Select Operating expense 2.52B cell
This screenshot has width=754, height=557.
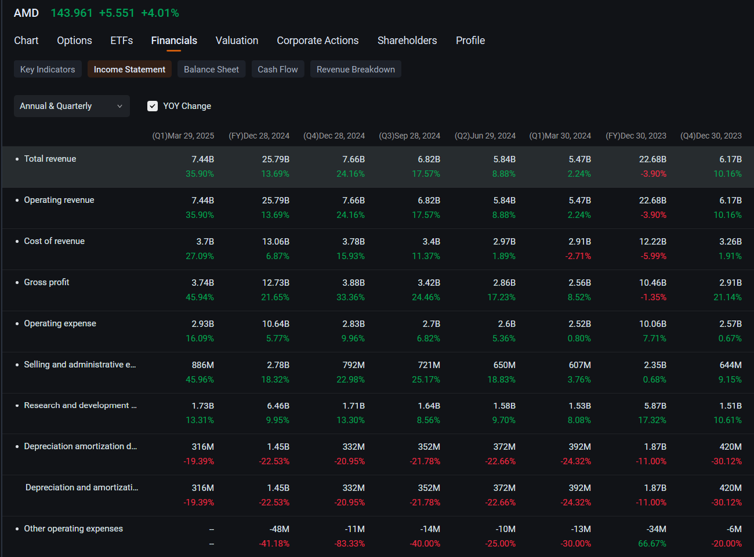coord(579,324)
